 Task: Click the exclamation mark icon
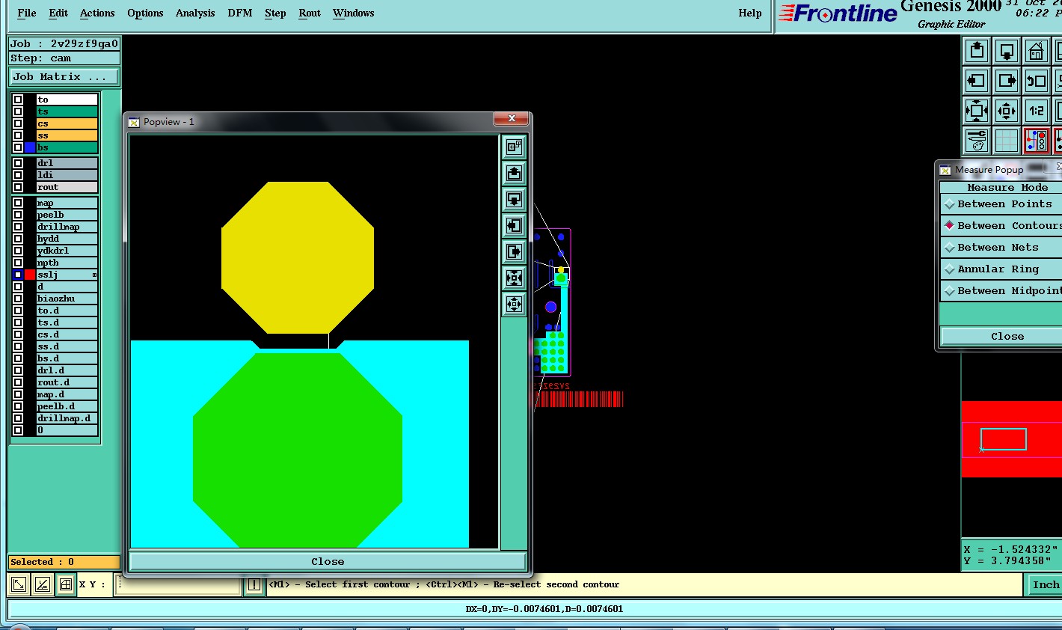pyautogui.click(x=254, y=584)
